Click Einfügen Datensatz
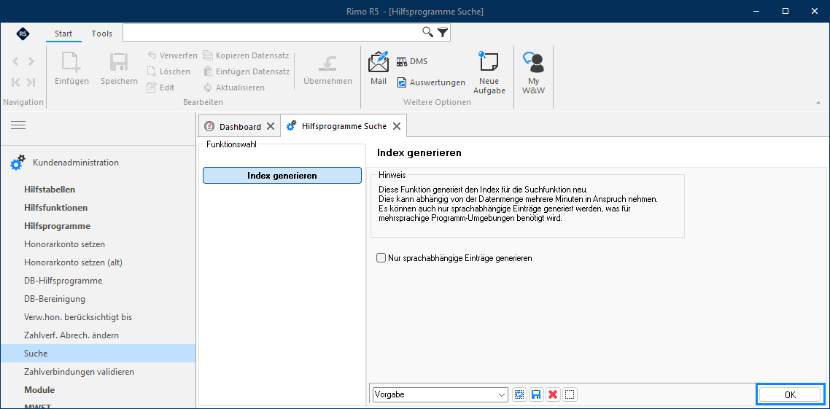830x409 pixels. point(246,71)
